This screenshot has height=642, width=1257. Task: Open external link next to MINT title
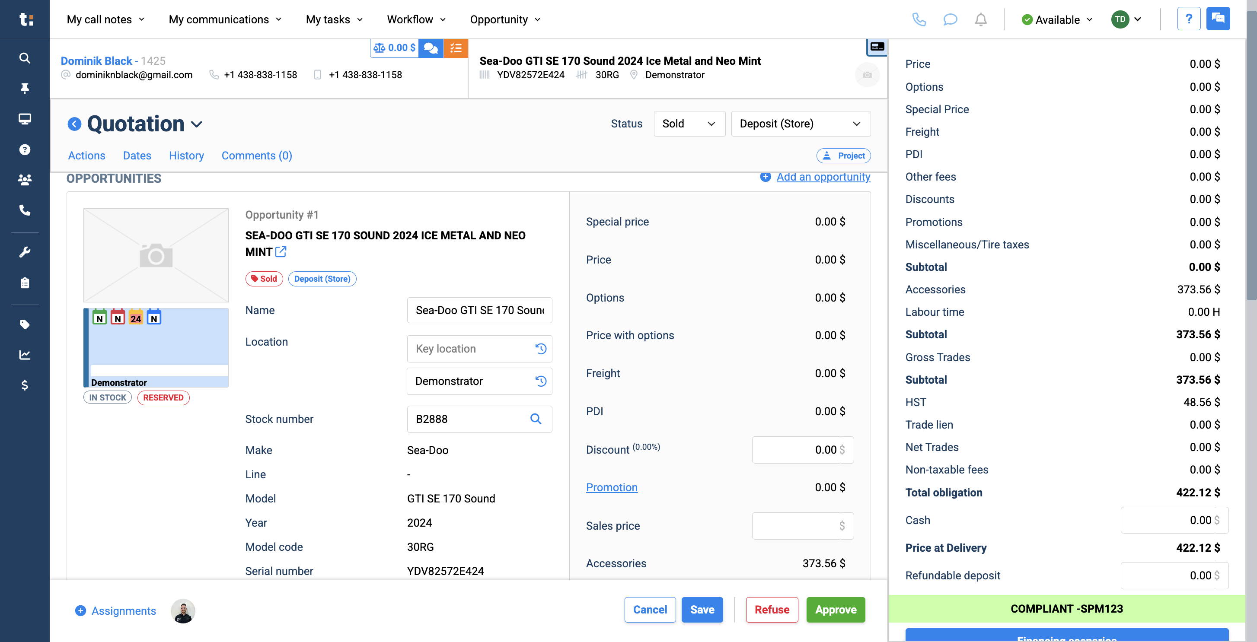coord(281,252)
